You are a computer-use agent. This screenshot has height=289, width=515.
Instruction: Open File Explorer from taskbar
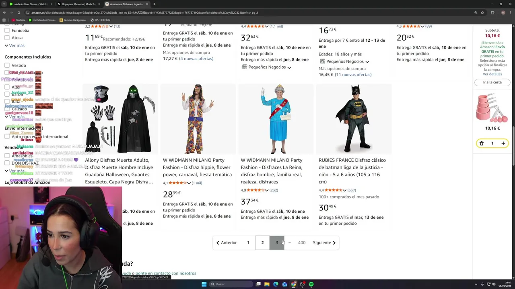(267, 284)
